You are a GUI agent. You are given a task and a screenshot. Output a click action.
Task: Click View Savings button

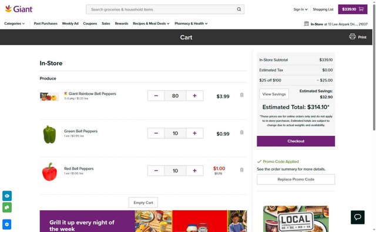click(x=274, y=94)
